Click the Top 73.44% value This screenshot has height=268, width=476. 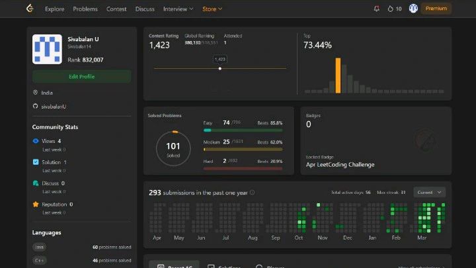pyautogui.click(x=317, y=45)
